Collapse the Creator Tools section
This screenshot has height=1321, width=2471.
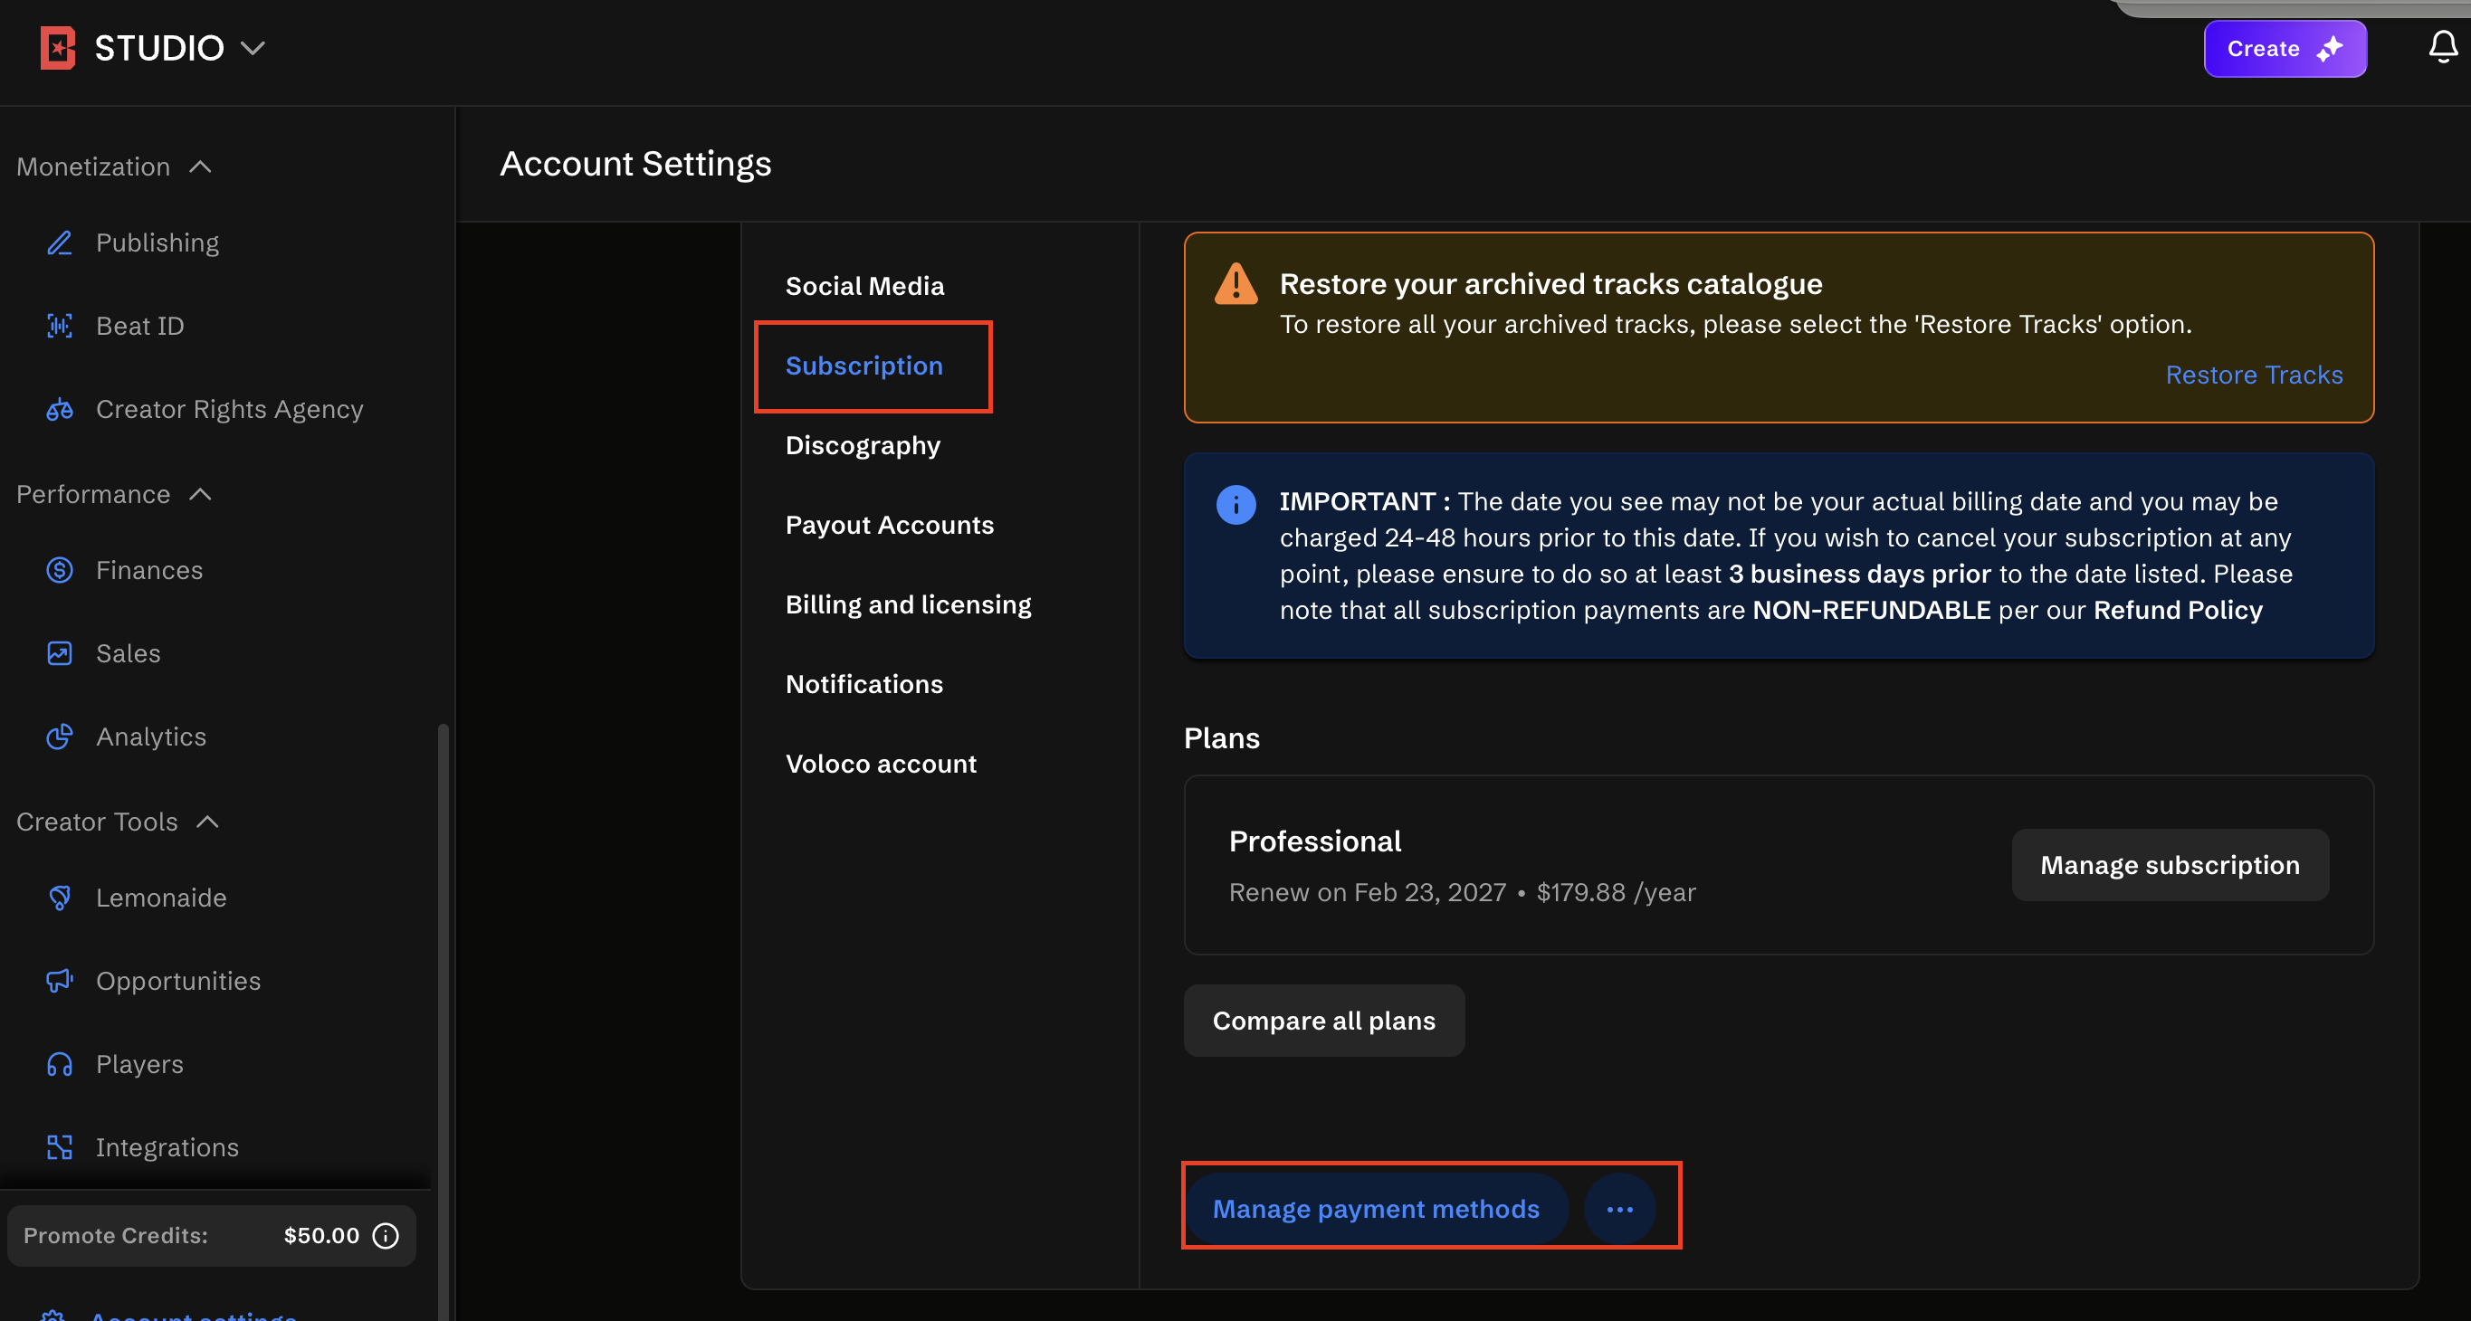tap(207, 822)
